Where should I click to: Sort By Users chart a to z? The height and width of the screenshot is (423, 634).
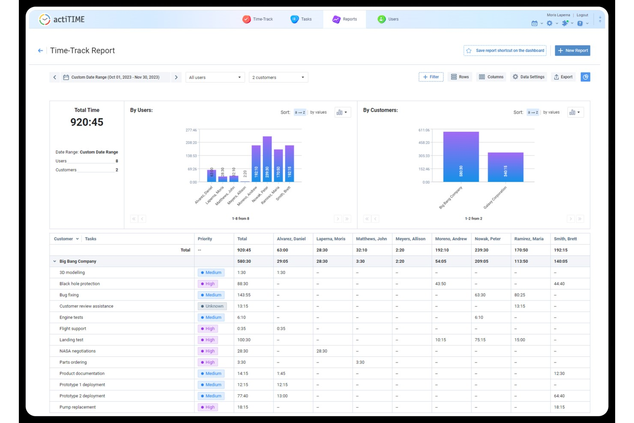(x=300, y=112)
